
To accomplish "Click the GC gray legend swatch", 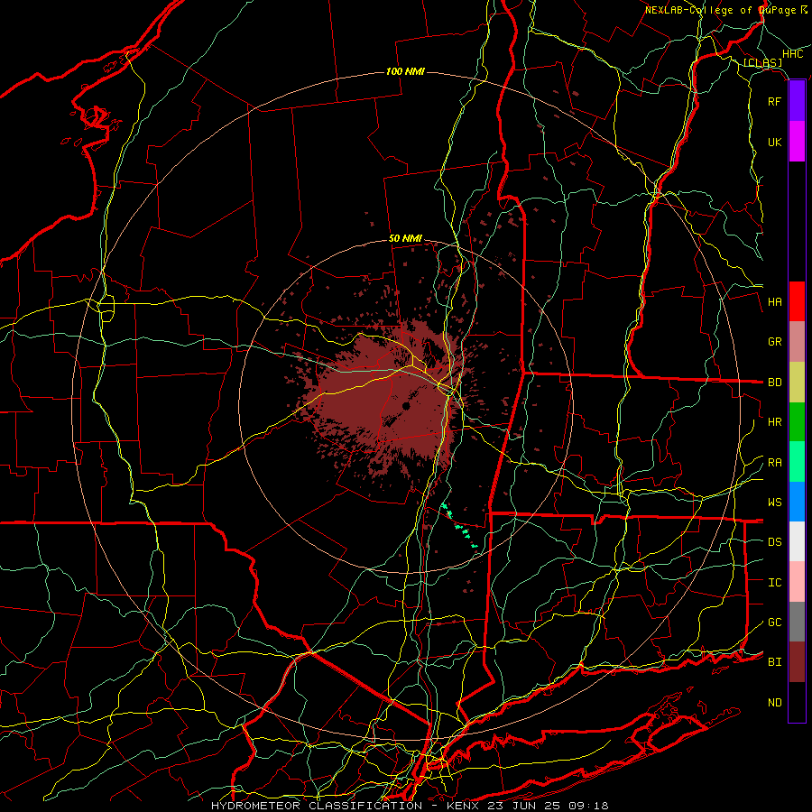I will pos(797,622).
